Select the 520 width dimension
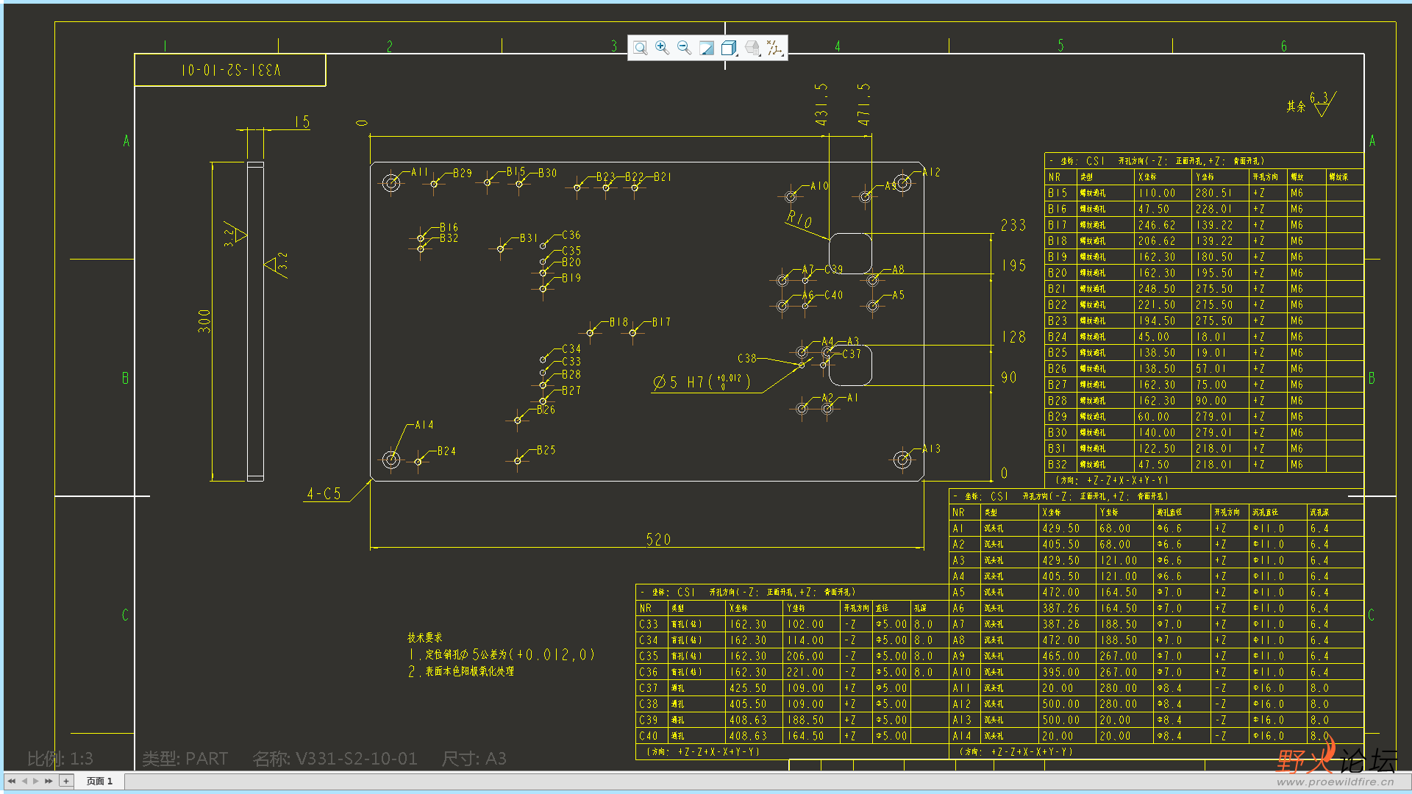 point(658,540)
